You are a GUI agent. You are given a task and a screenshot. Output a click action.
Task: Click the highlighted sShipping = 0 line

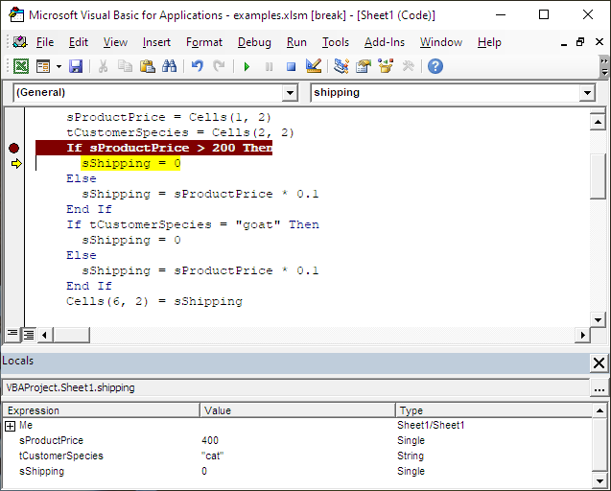pyautogui.click(x=130, y=163)
